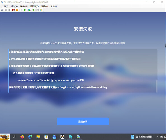Click the 退出安装 button
Screen dimensions: 166x140
(x=83, y=122)
